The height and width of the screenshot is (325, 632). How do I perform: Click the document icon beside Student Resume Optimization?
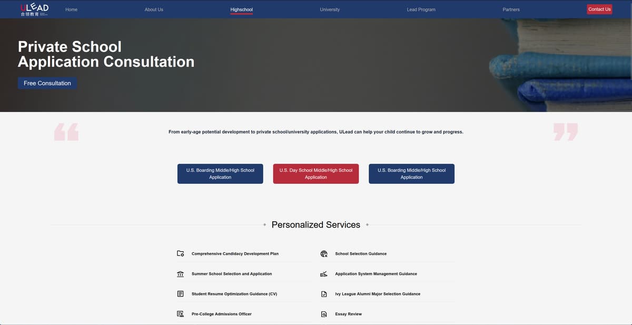click(180, 293)
